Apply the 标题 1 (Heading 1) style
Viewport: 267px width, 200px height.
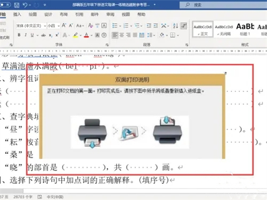coord(245,29)
